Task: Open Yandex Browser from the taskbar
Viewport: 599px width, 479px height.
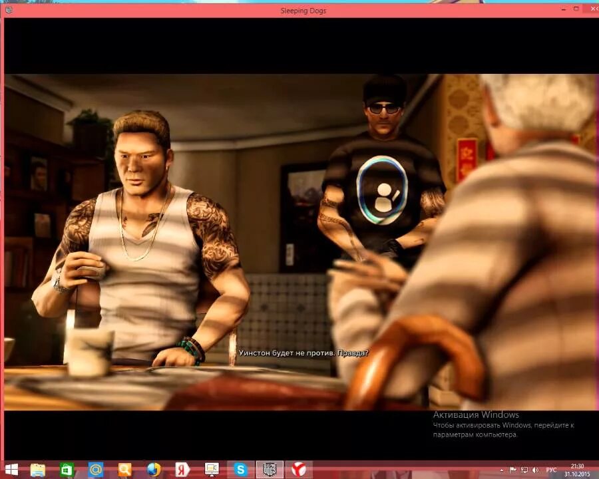Action: (x=299, y=470)
